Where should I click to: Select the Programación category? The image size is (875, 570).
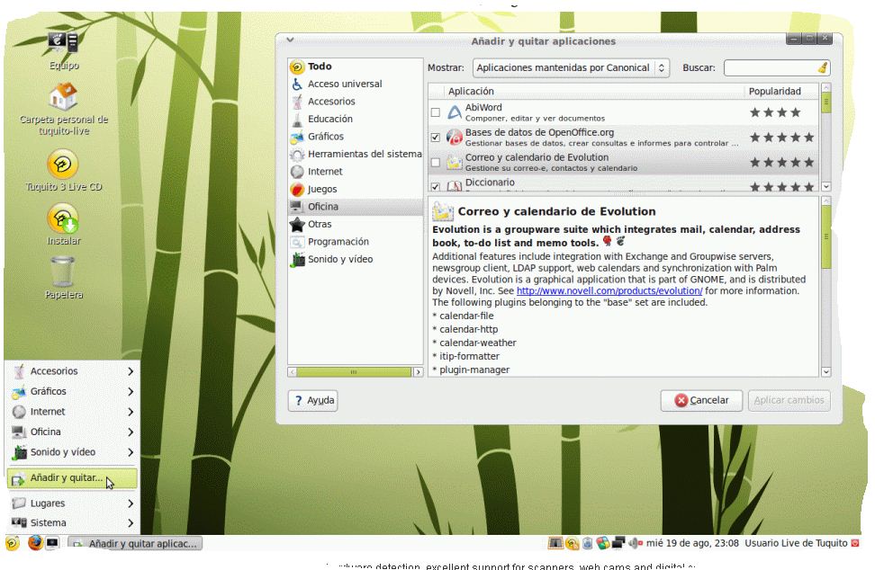pos(355,242)
